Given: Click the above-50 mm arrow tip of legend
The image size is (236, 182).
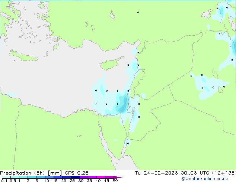Looking at the screenshot, I should pyautogui.click(x=118, y=177).
